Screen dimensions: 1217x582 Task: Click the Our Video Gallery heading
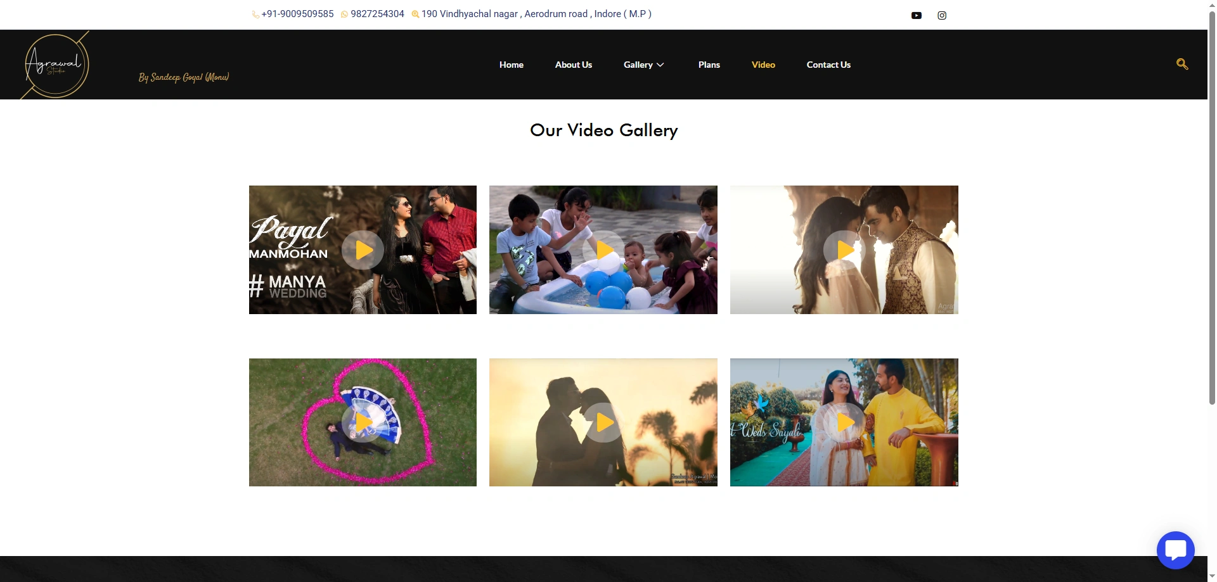point(603,130)
